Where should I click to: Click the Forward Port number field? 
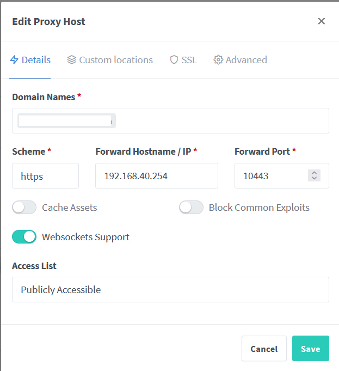271,176
